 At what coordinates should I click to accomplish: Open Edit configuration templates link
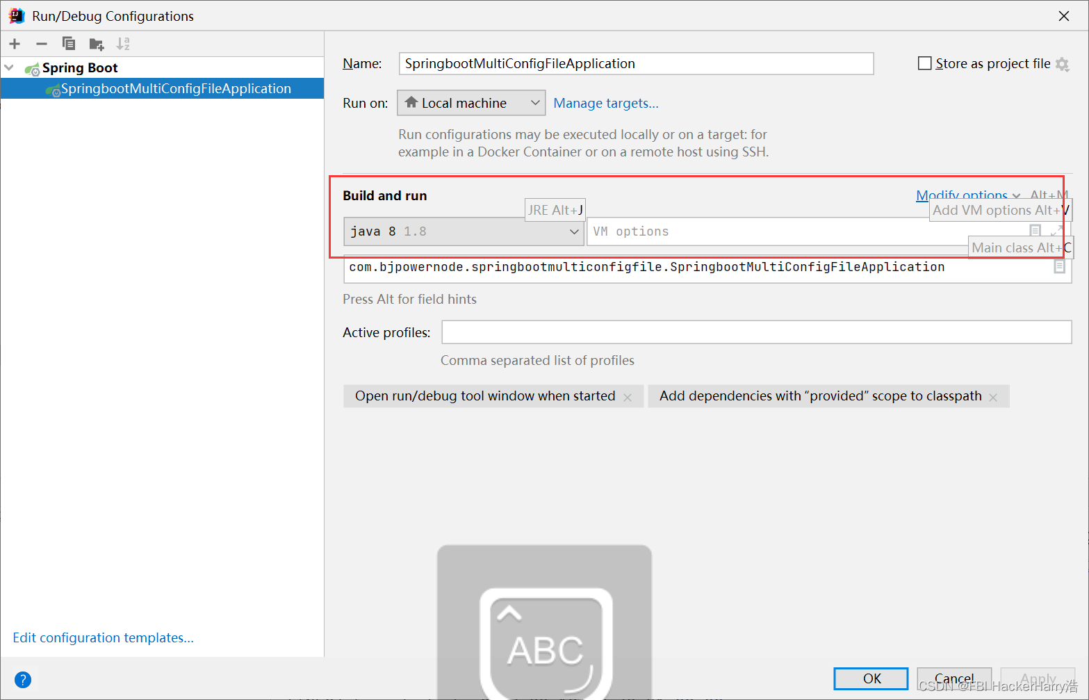tap(103, 637)
